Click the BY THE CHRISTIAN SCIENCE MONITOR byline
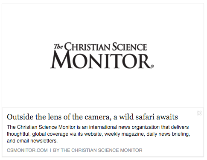The width and height of the screenshot is (207, 160). (x=98, y=150)
